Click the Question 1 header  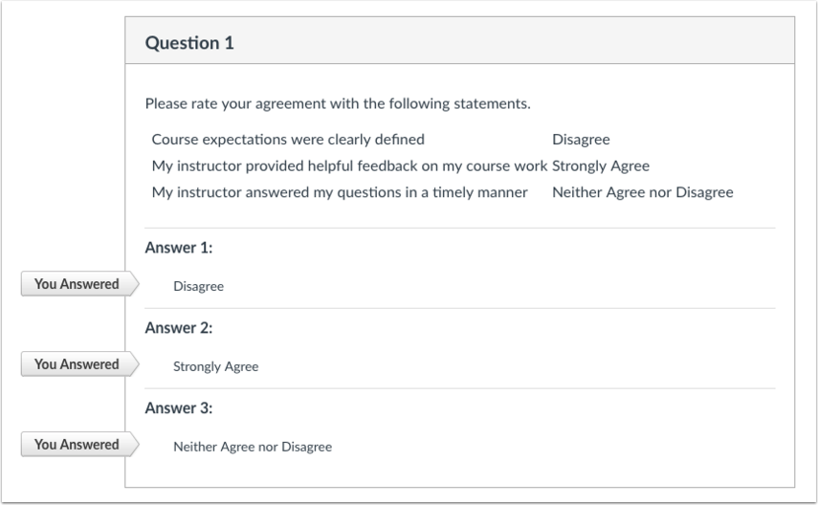coord(189,43)
